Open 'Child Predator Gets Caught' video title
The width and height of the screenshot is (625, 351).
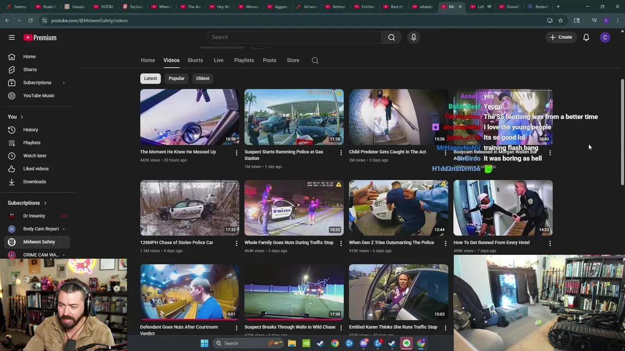pyautogui.click(x=387, y=152)
